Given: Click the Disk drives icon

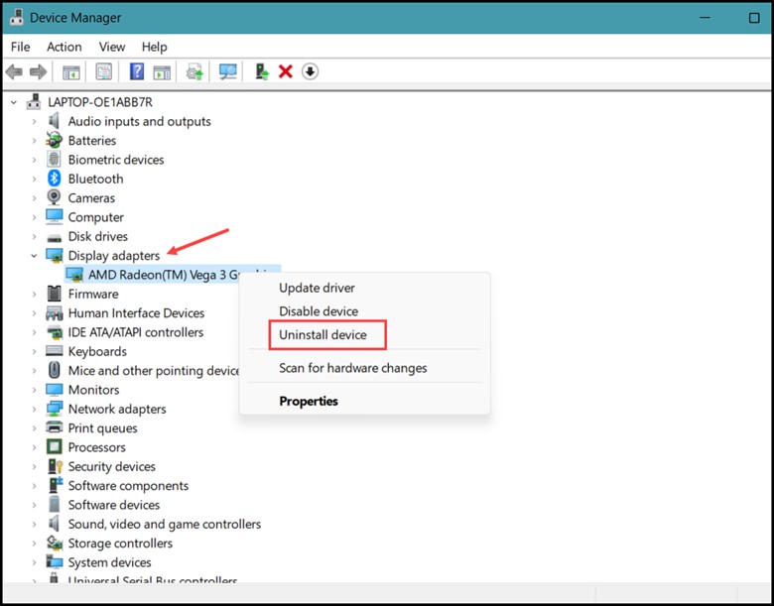Looking at the screenshot, I should click(54, 237).
